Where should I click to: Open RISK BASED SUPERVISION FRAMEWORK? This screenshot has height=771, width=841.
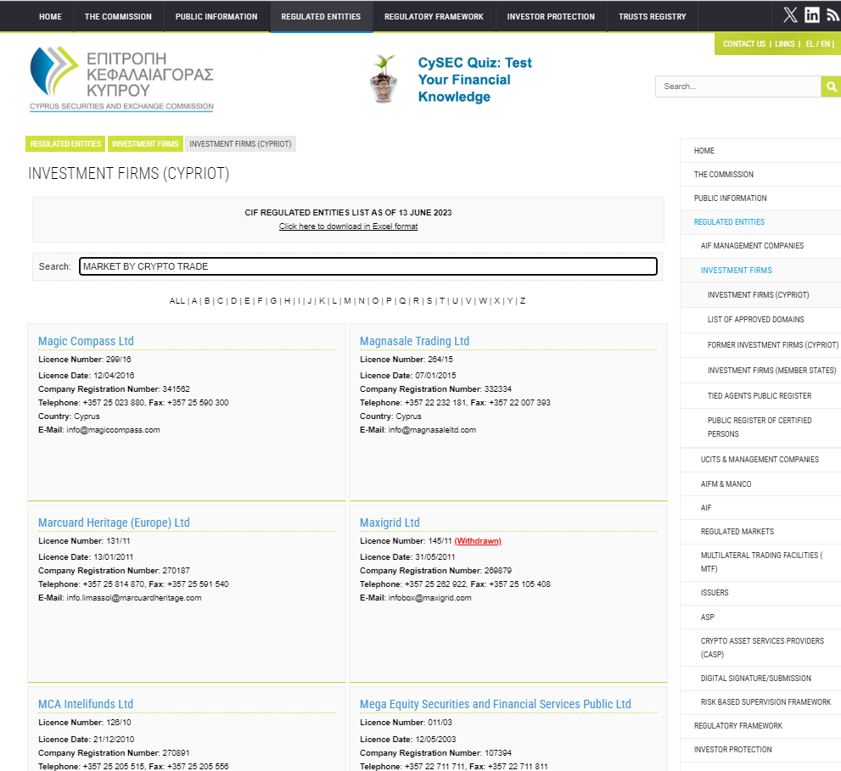(760, 701)
